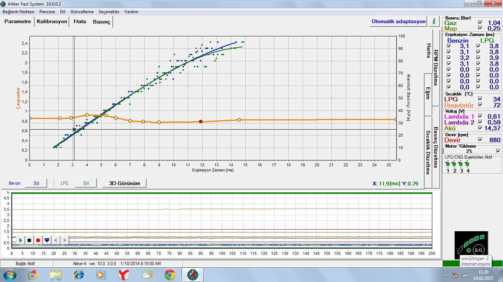
Task: Open Windows Media Player from the taskbar
Action: point(101,275)
